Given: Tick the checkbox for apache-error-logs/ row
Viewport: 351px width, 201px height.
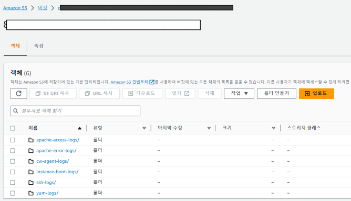Looking at the screenshot, I should coord(13,151).
